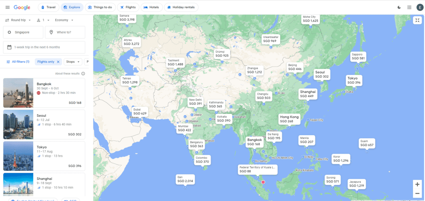Select Hong Kong SGD 268 map label
Screen dimensions: 425x201
tap(289, 119)
